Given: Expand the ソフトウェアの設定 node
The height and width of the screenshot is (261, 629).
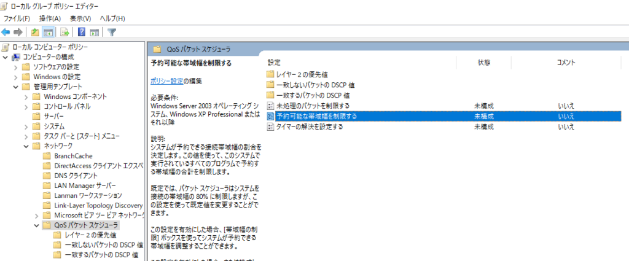Looking at the screenshot, I should (15, 67).
